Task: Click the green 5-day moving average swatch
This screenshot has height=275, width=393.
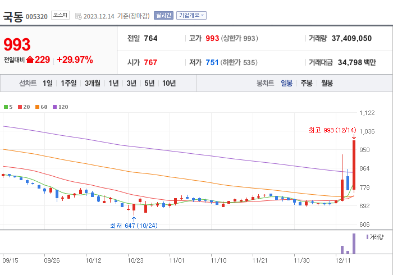Action: coord(6,107)
